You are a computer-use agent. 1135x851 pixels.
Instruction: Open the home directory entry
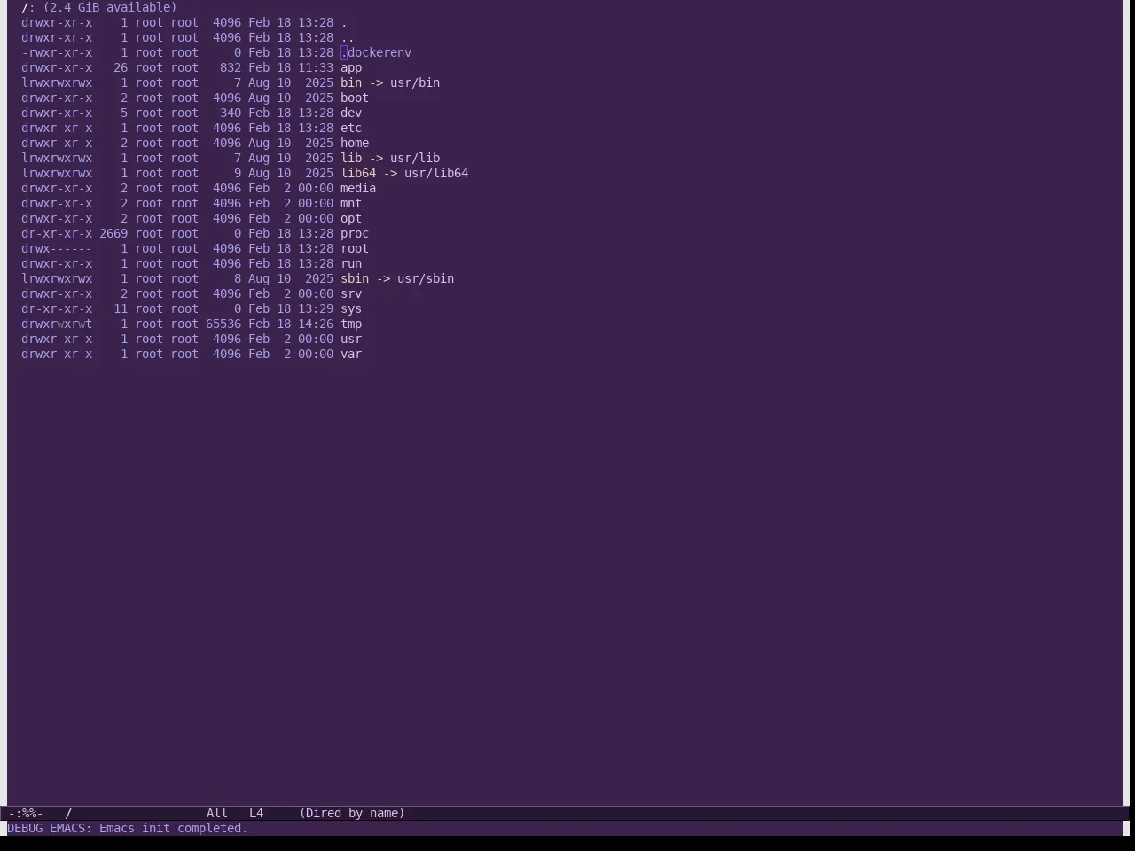(x=355, y=143)
